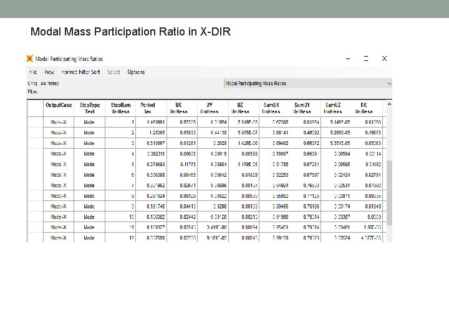Image resolution: width=449 pixels, height=336 pixels.
Task: Click the UX cell 0.02442 in row 10
Action: tap(182, 217)
